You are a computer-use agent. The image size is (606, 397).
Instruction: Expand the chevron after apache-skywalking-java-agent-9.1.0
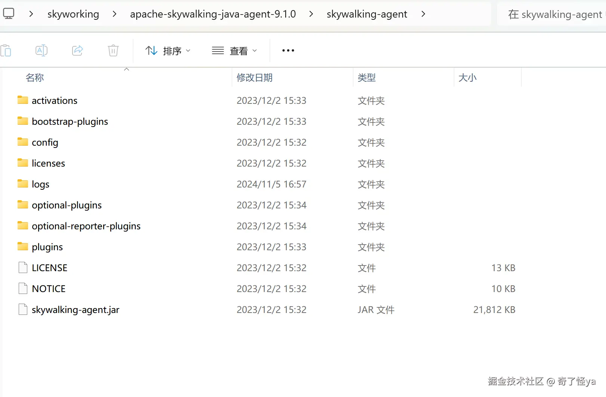pos(311,14)
